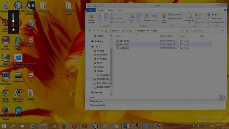The height and width of the screenshot is (129, 229).
Task: Open Welcome to Tech Preview desktop icon
Action: click(18, 61)
